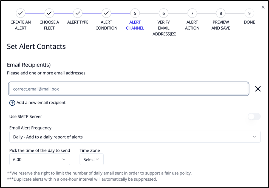Select the Choose a Fleet checkmark icon
This screenshot has width=269, height=188.
[49, 13]
